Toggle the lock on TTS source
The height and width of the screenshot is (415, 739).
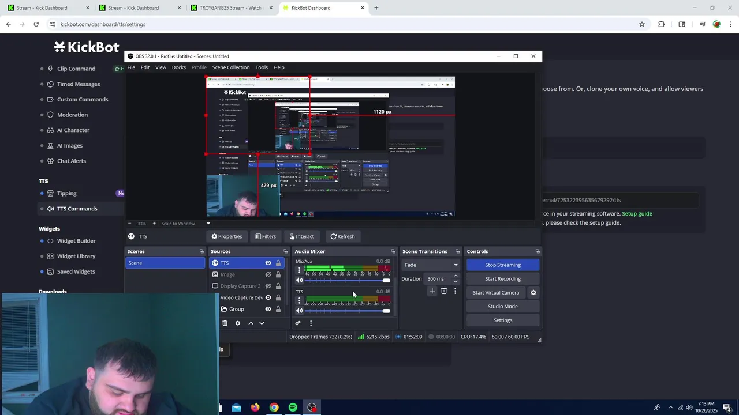(278, 263)
